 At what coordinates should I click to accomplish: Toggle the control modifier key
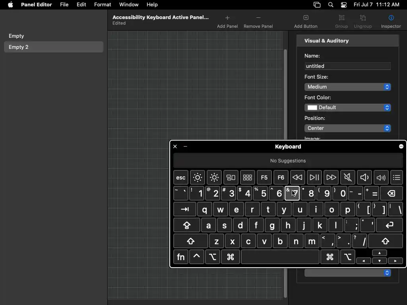point(196,257)
